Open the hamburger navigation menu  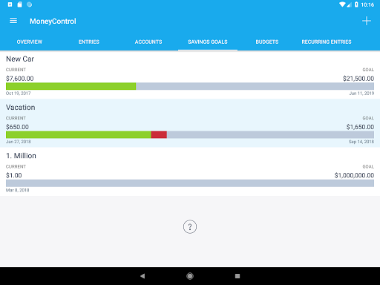(13, 21)
